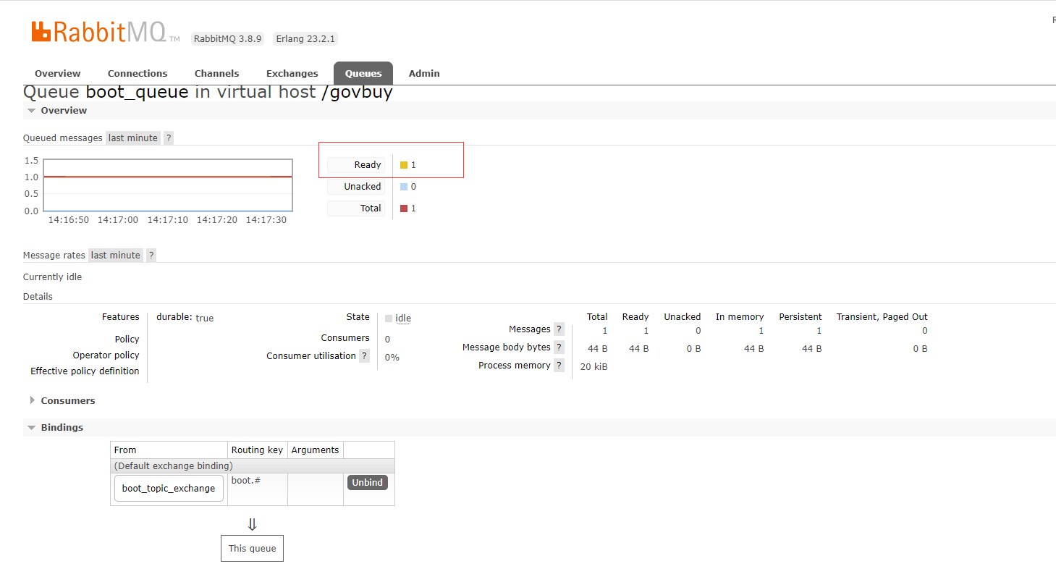The image size is (1056, 569).
Task: Change Queued messages 'last minute' range
Action: coord(132,138)
